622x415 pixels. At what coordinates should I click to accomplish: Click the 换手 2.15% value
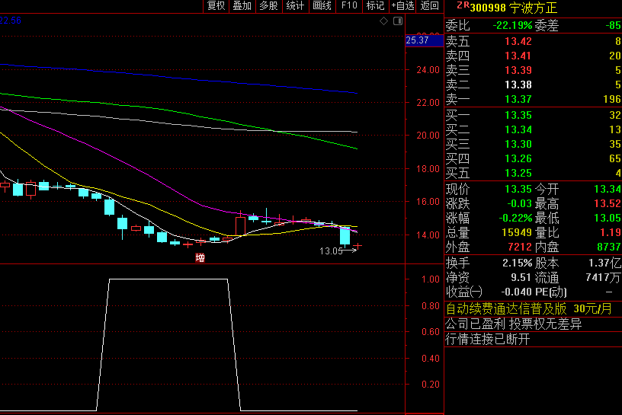tap(518, 263)
